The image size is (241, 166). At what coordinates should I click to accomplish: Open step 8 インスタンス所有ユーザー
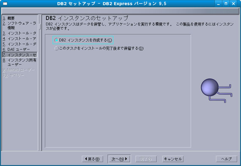pyautogui.click(x=19, y=62)
